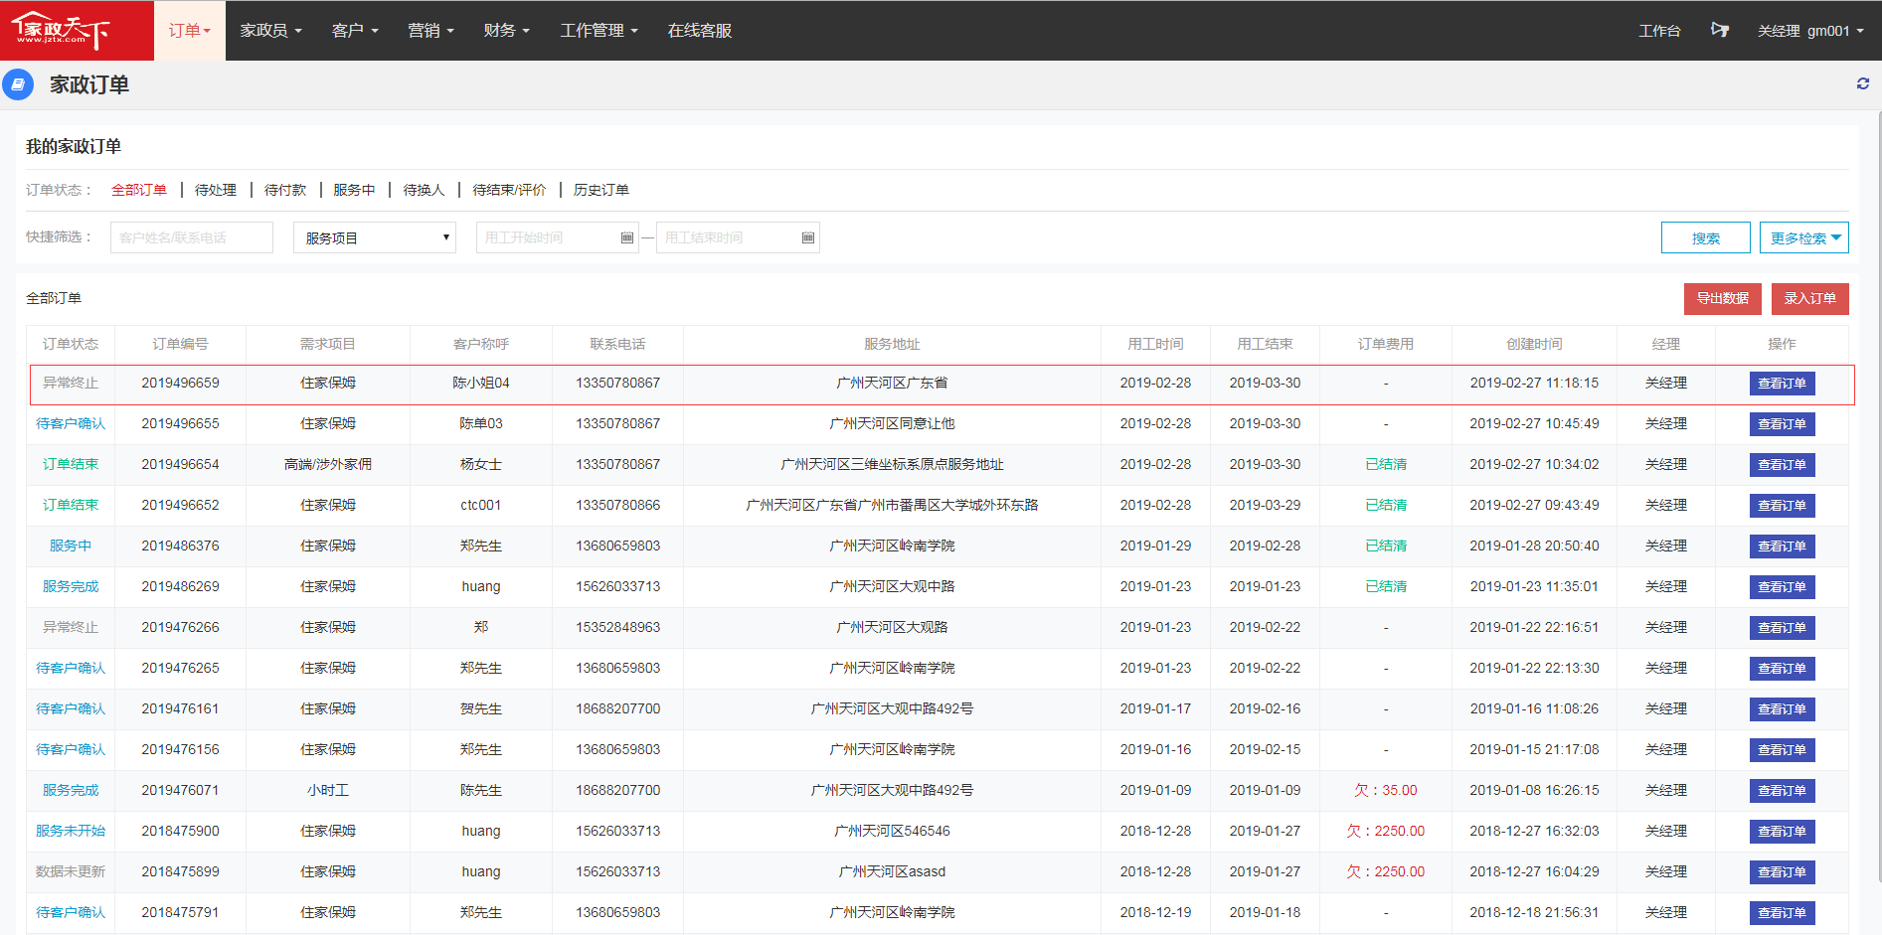The height and width of the screenshot is (935, 1882).
Task: View order 2019496659
Action: point(1782,384)
